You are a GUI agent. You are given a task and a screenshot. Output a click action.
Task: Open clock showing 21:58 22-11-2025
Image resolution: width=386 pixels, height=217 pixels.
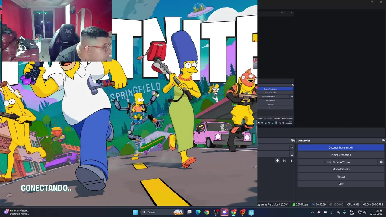377,212
